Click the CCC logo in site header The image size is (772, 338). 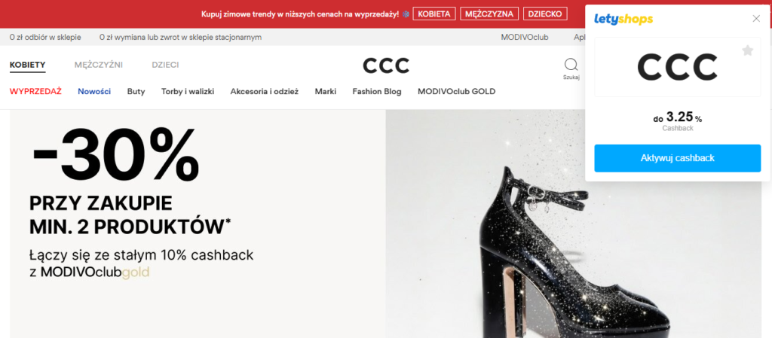coord(386,65)
